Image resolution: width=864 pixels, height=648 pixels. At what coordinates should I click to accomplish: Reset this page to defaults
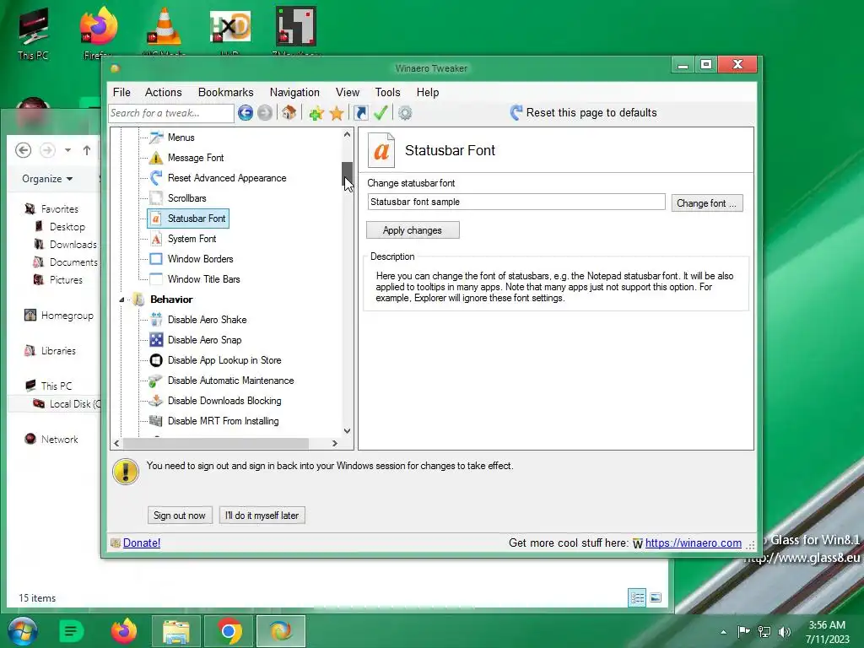(x=584, y=112)
